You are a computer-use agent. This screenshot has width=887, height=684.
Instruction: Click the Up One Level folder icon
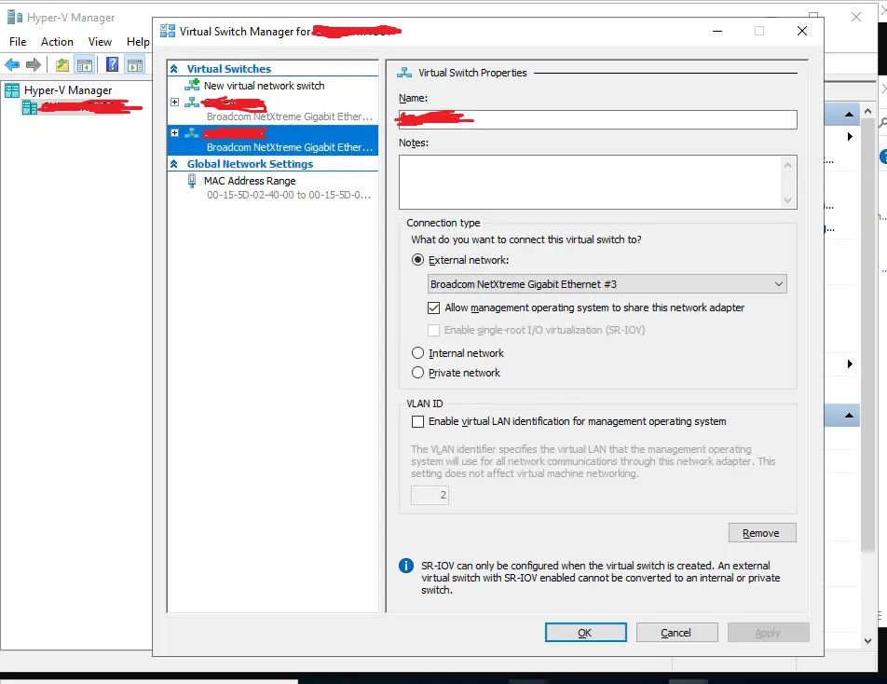(x=62, y=65)
